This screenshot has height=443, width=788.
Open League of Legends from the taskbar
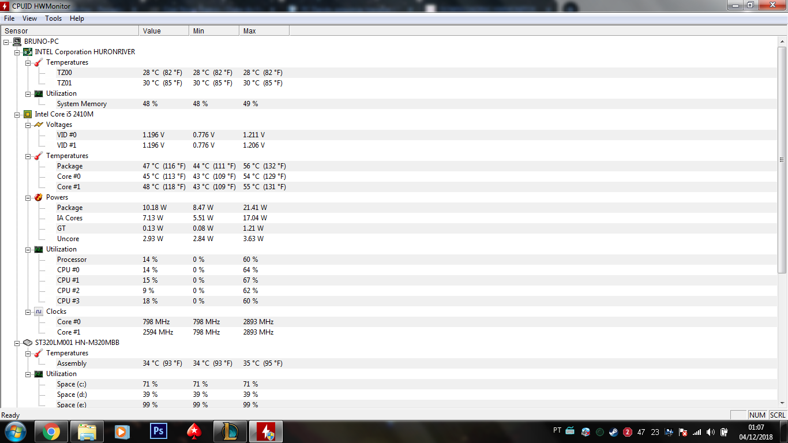[230, 431]
